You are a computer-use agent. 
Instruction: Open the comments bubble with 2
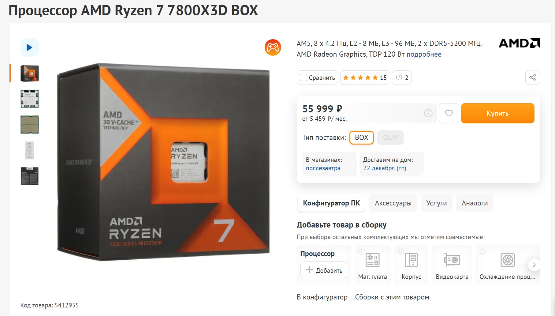pyautogui.click(x=402, y=78)
